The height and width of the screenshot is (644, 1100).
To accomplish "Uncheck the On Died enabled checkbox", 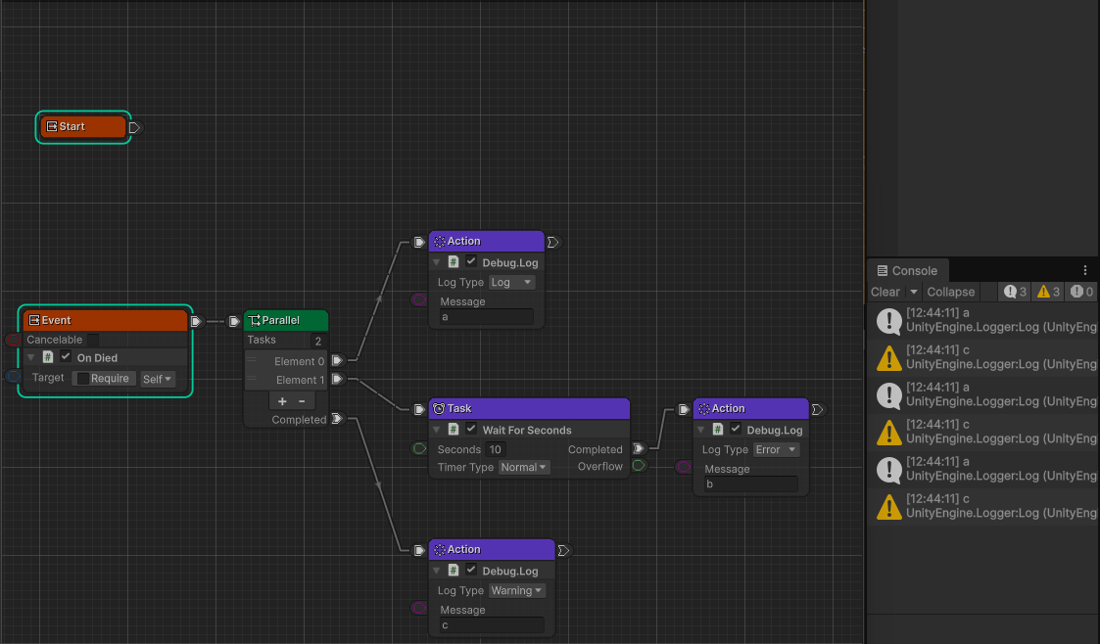I will coord(67,357).
